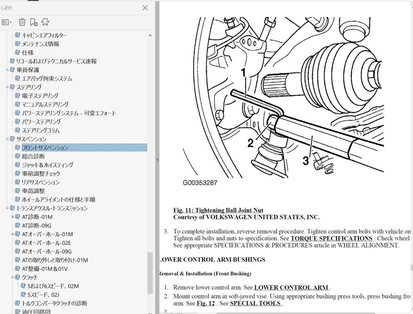The image size is (413, 314).
Task: Go to ATの取り外しと取り付け-01M bookmark
Action: (55, 260)
